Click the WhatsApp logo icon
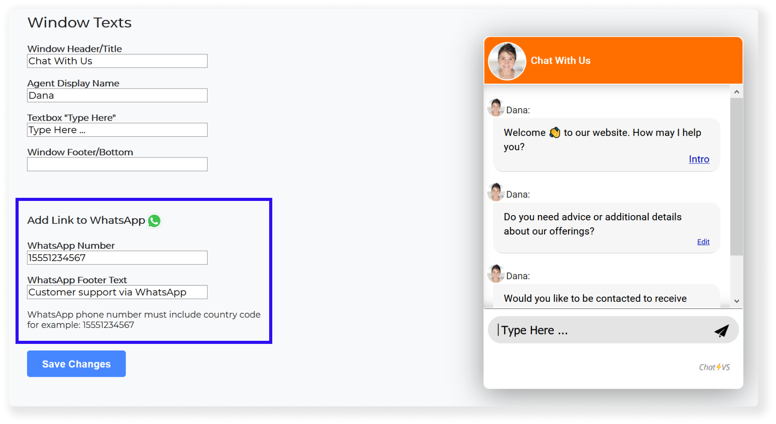The height and width of the screenshot is (424, 776). coord(154,220)
